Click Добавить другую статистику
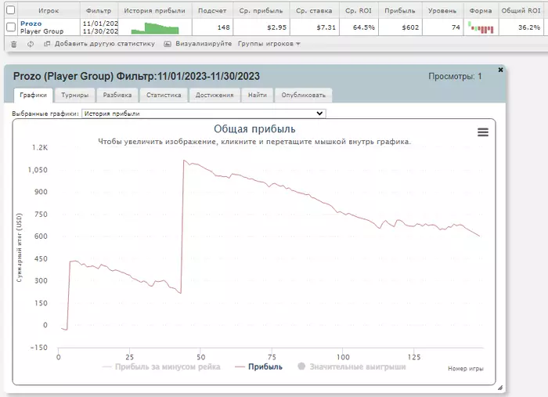This screenshot has width=548, height=397. 104,44
